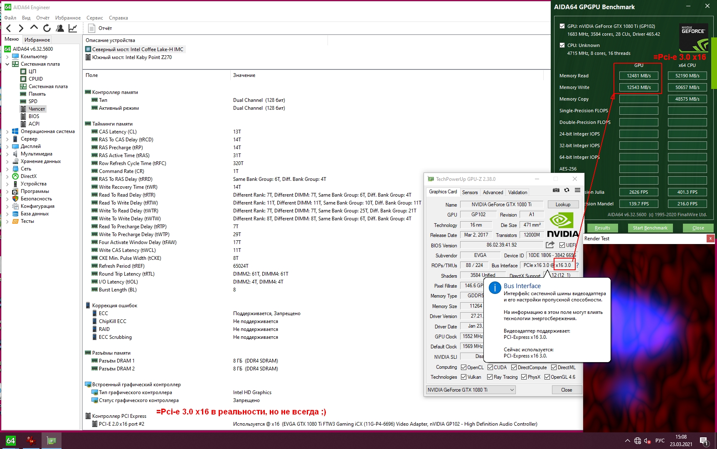Image resolution: width=717 pixels, height=449 pixels.
Task: Click the AIDA64 icon on the taskbar
Action: click(x=10, y=441)
